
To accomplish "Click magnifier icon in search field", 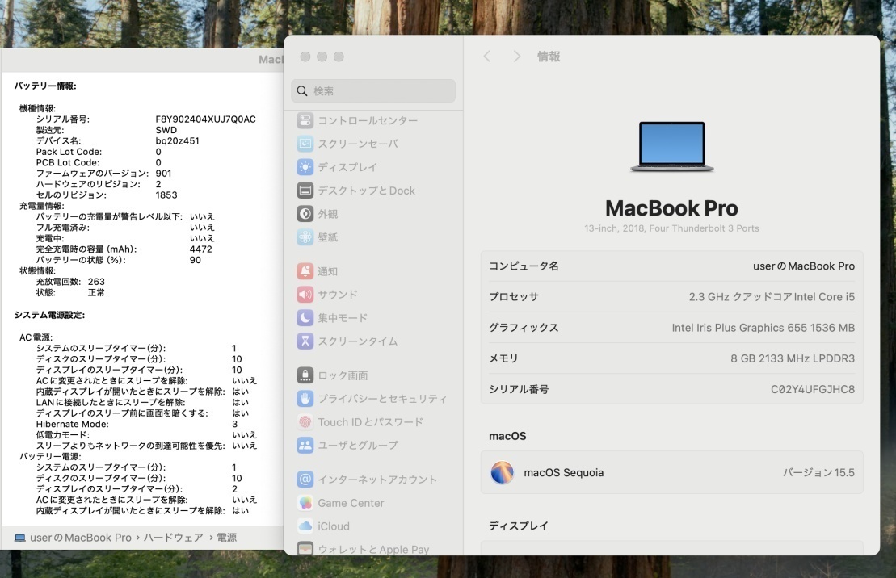I will coord(302,90).
